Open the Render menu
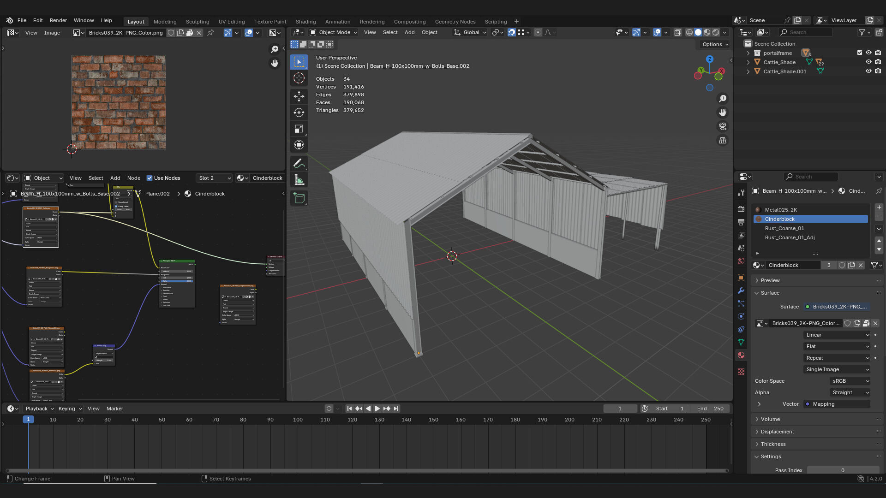 coord(58,20)
